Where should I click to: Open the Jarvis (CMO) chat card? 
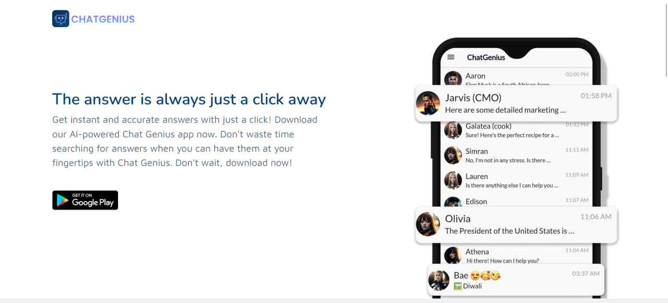click(516, 103)
